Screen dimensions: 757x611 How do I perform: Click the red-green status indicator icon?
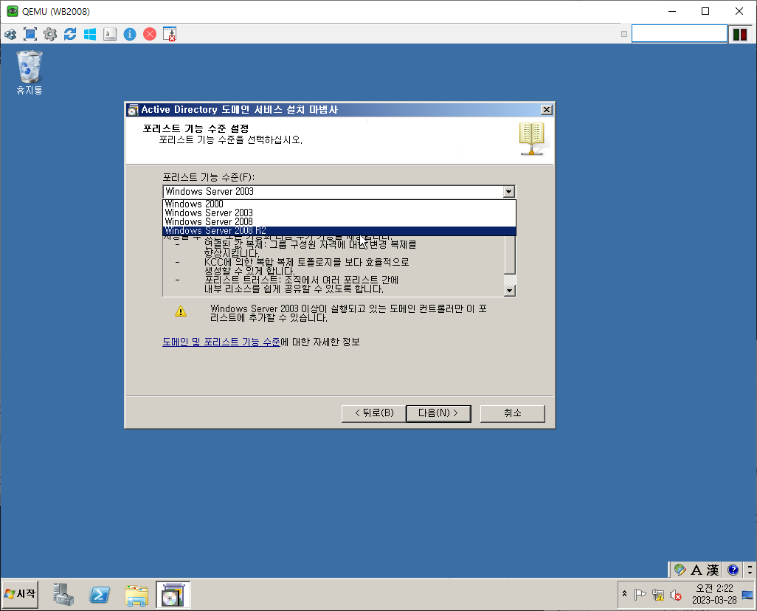point(739,35)
